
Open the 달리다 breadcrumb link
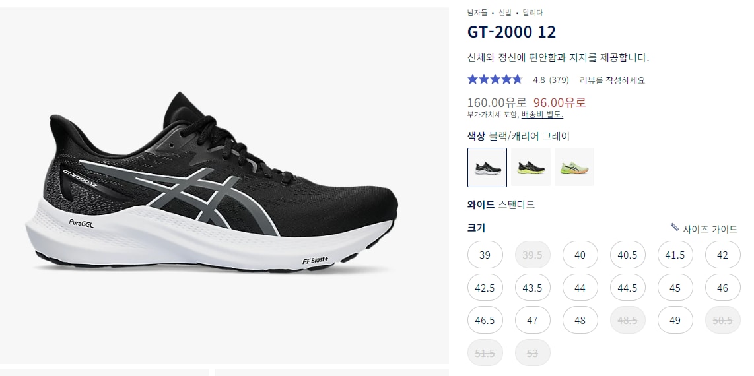532,13
